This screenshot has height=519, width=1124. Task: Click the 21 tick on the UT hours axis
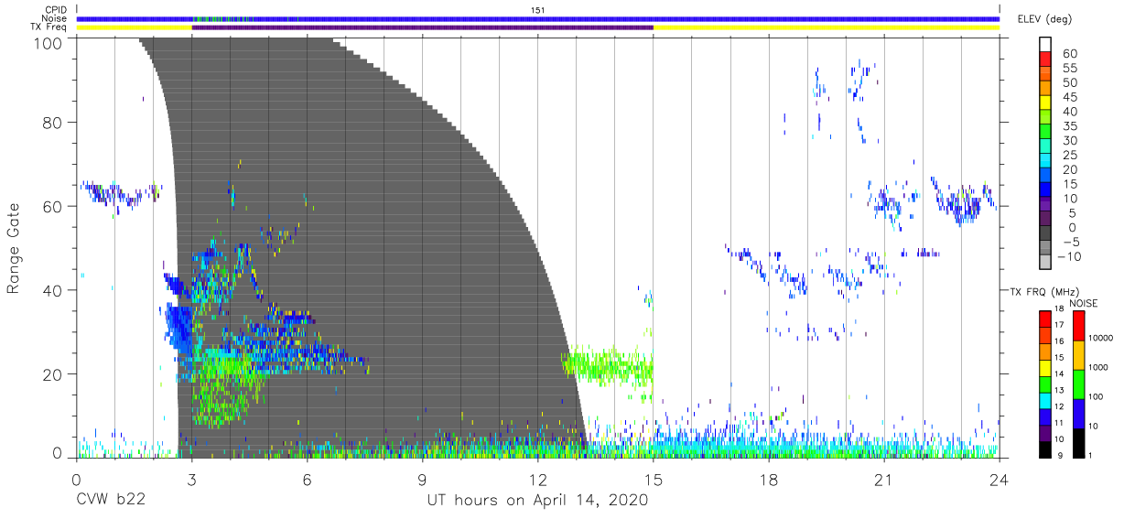point(884,478)
